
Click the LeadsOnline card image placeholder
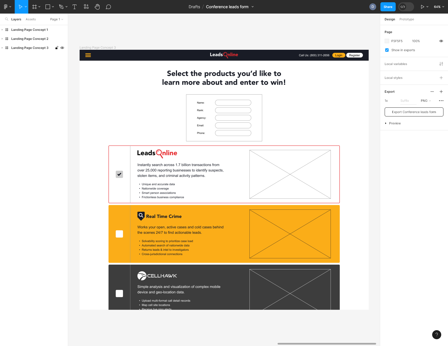(x=290, y=174)
